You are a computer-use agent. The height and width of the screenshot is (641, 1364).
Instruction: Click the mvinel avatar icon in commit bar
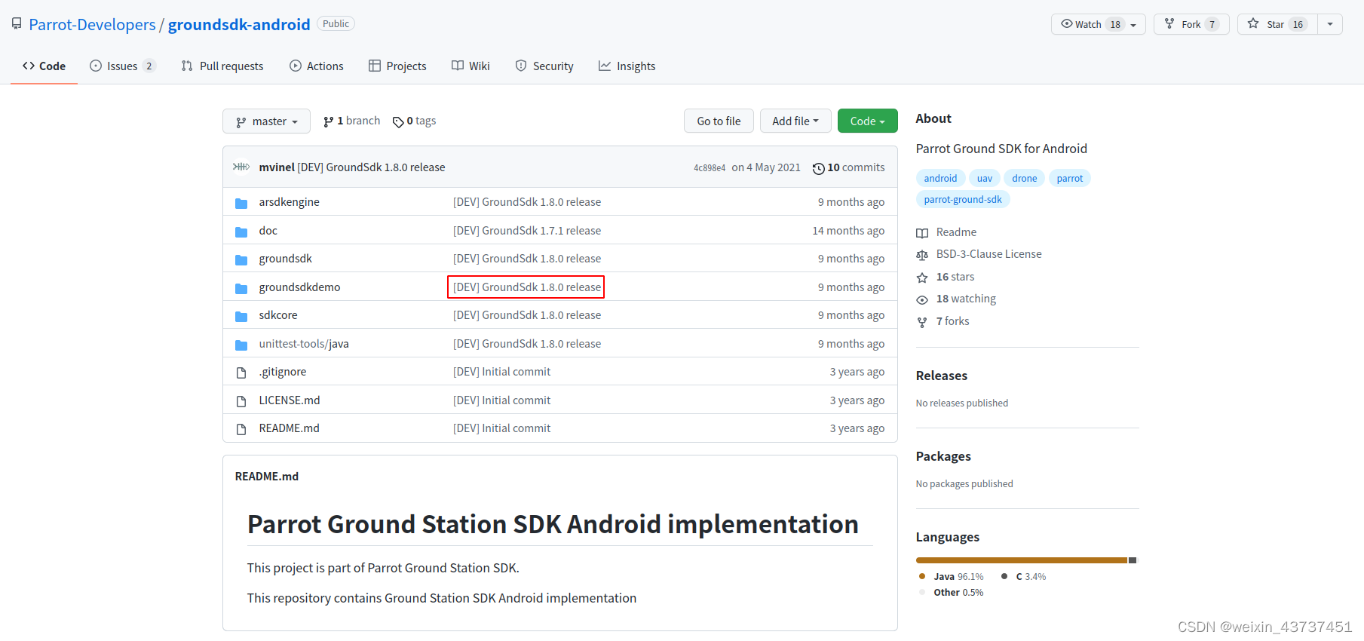pos(241,167)
